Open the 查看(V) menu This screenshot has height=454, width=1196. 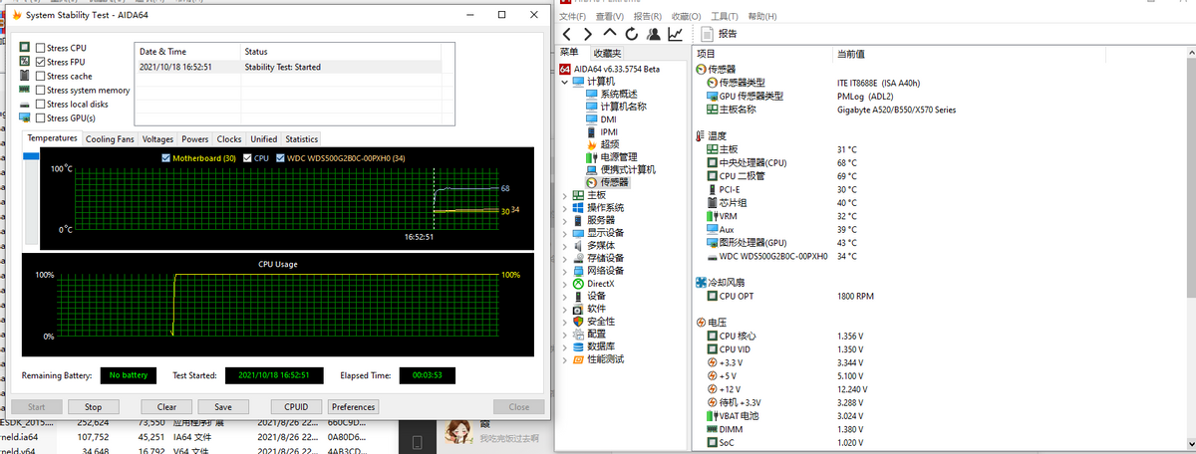click(611, 16)
